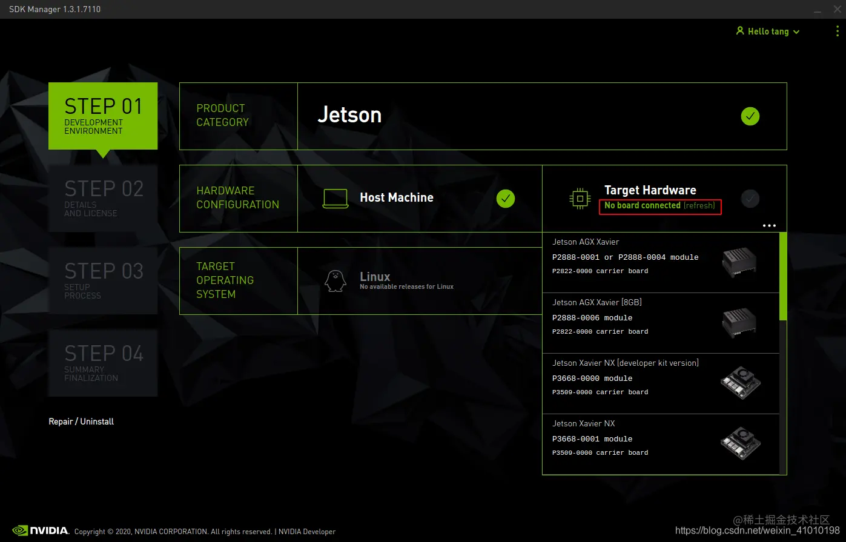Click the Jetson AGX Xavier board thumbnail

(739, 263)
